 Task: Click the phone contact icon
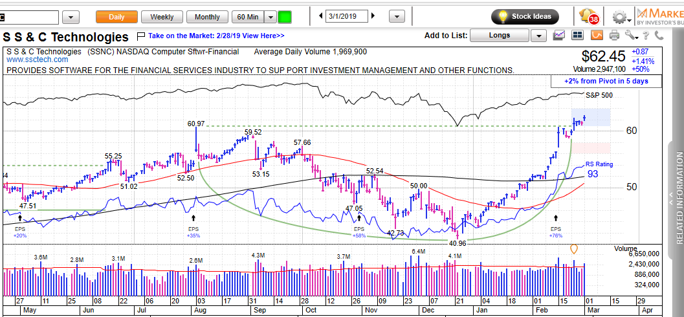659,36
